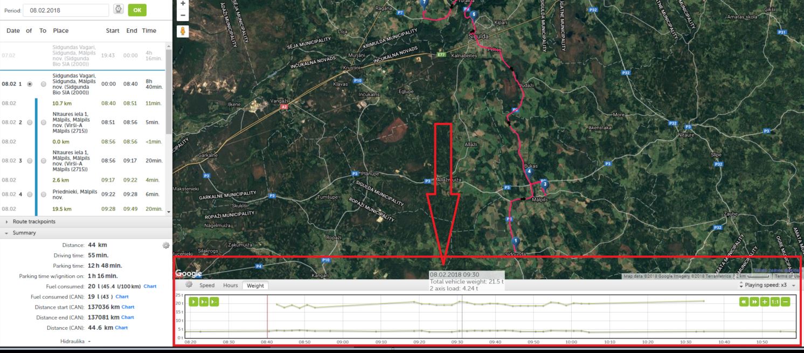Image resolution: width=804 pixels, height=353 pixels.
Task: Pick up the Street View pegman
Action: [184, 31]
